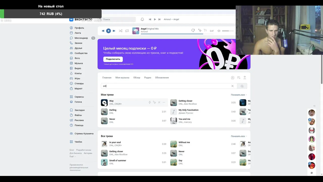The width and height of the screenshot is (323, 182).
Task: Open Стикеры section
Action: click(x=79, y=83)
